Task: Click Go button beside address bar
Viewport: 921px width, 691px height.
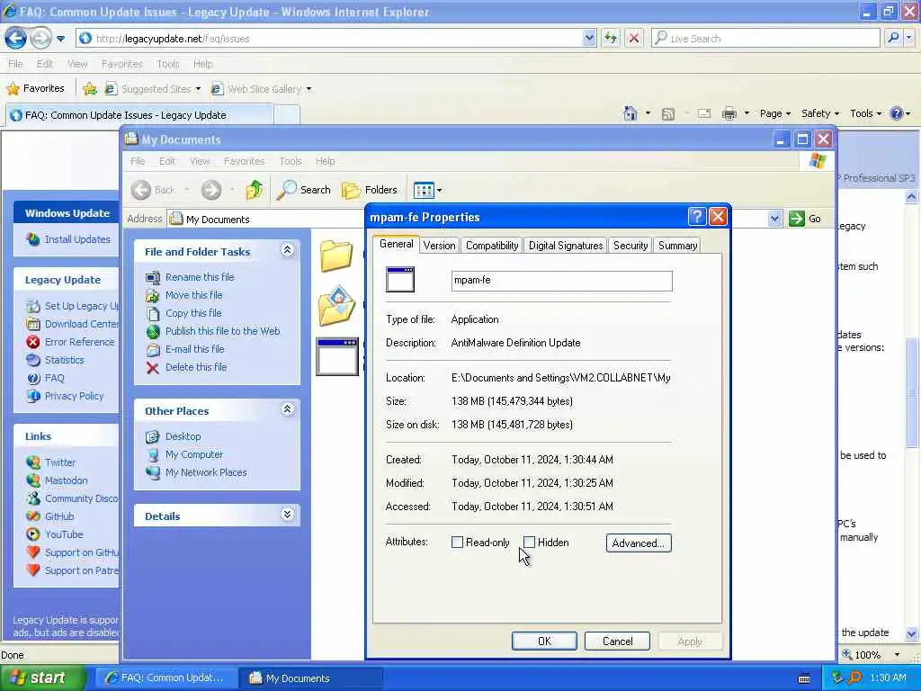Action: coord(805,219)
